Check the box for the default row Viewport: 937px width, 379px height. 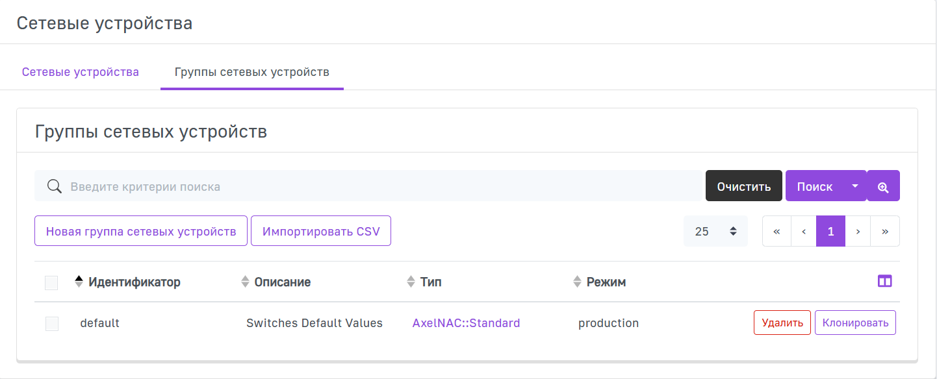tap(52, 323)
